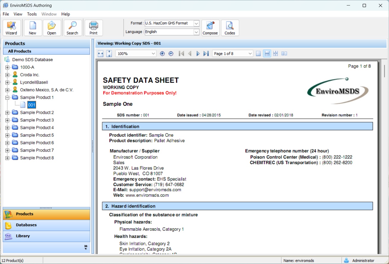Click the Hazard identification section header
389x264 pixels.
click(x=237, y=206)
